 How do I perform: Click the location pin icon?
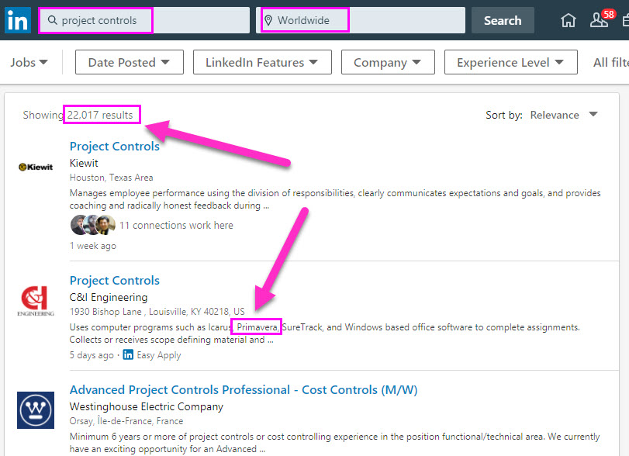coord(268,20)
